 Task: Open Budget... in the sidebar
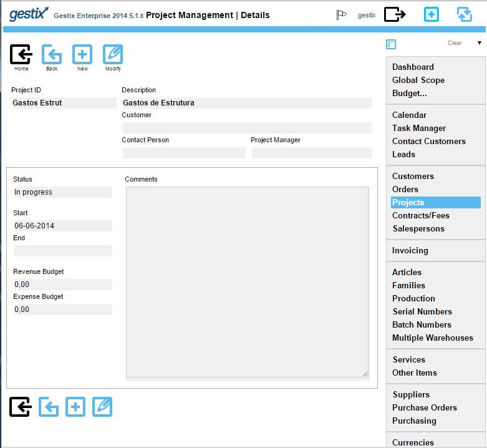point(409,93)
